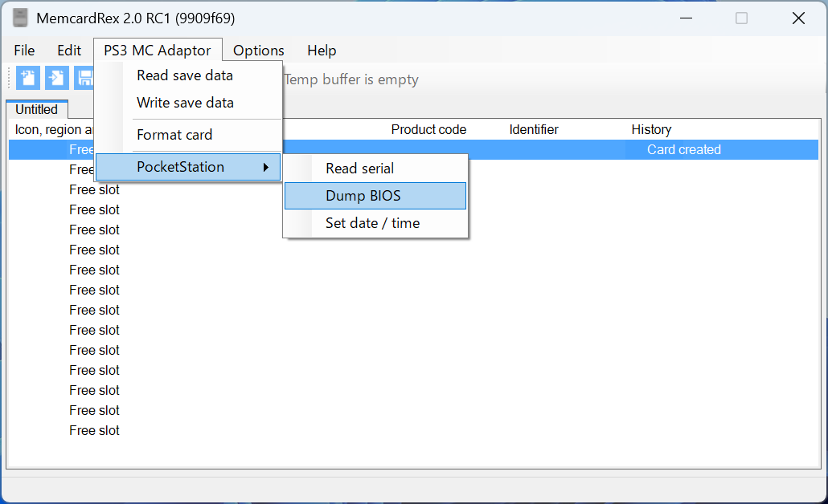Image resolution: width=828 pixels, height=504 pixels.
Task: Click the 'Card created' history cell
Action: 684,150
